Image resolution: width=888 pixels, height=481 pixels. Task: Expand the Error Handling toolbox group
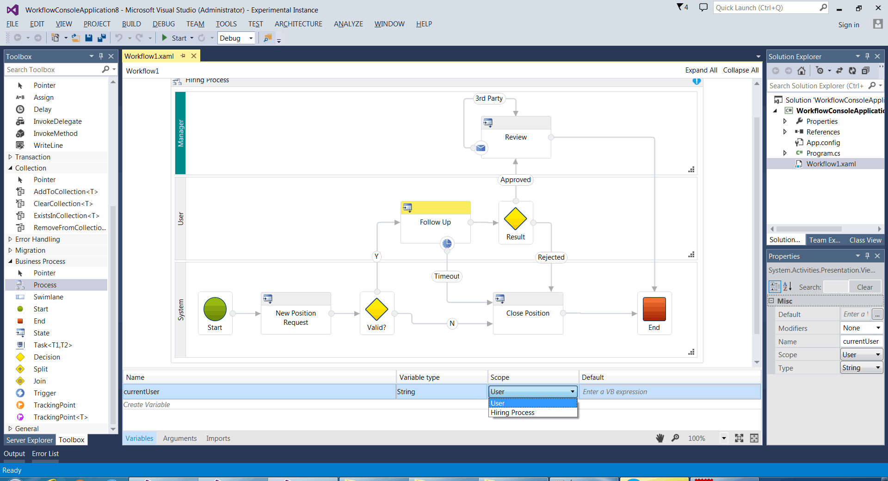pyautogui.click(x=10, y=239)
